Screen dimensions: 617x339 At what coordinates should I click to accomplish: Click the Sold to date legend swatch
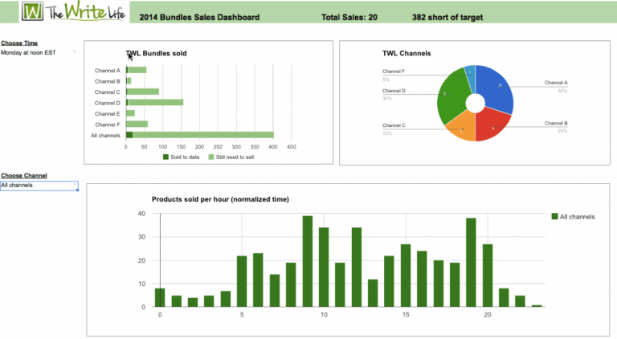tap(165, 157)
